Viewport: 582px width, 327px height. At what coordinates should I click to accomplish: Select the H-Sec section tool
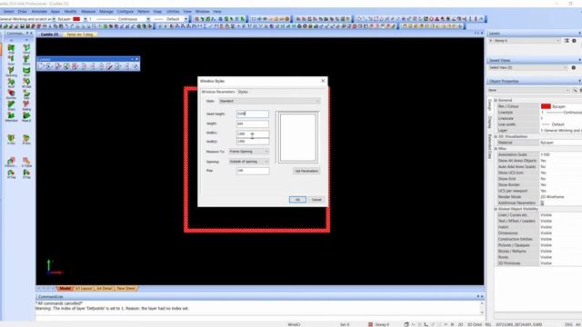click(x=26, y=138)
